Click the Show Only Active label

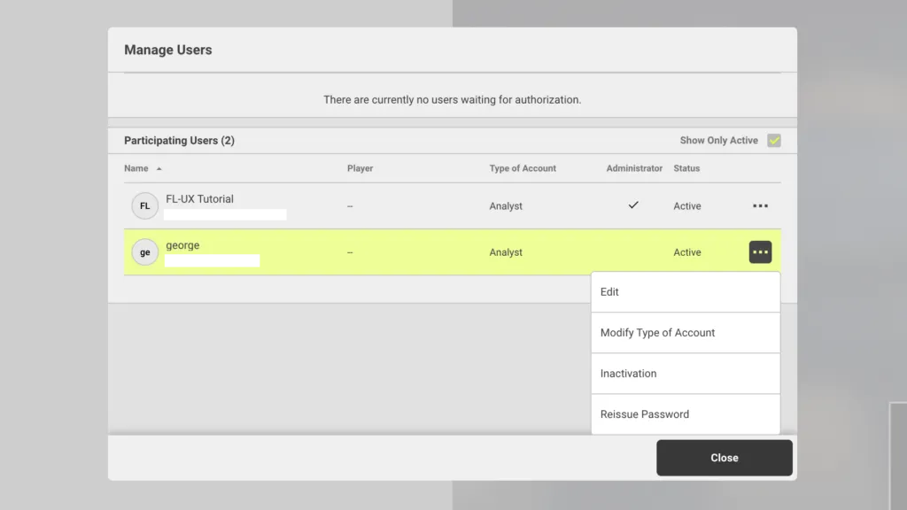[719, 141]
